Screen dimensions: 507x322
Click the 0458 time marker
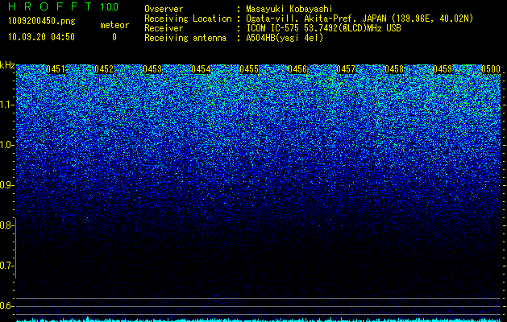(x=394, y=69)
